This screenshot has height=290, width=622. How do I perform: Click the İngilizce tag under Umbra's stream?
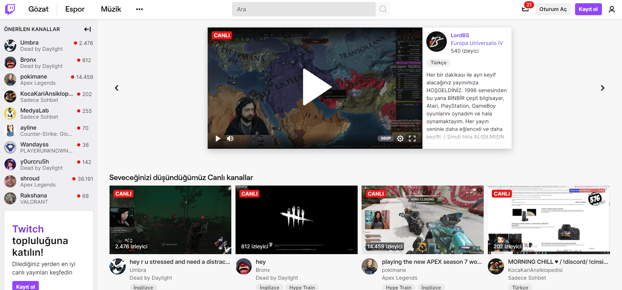[x=143, y=287]
